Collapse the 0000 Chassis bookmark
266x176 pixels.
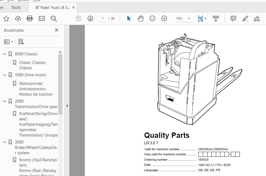pos(5,54)
